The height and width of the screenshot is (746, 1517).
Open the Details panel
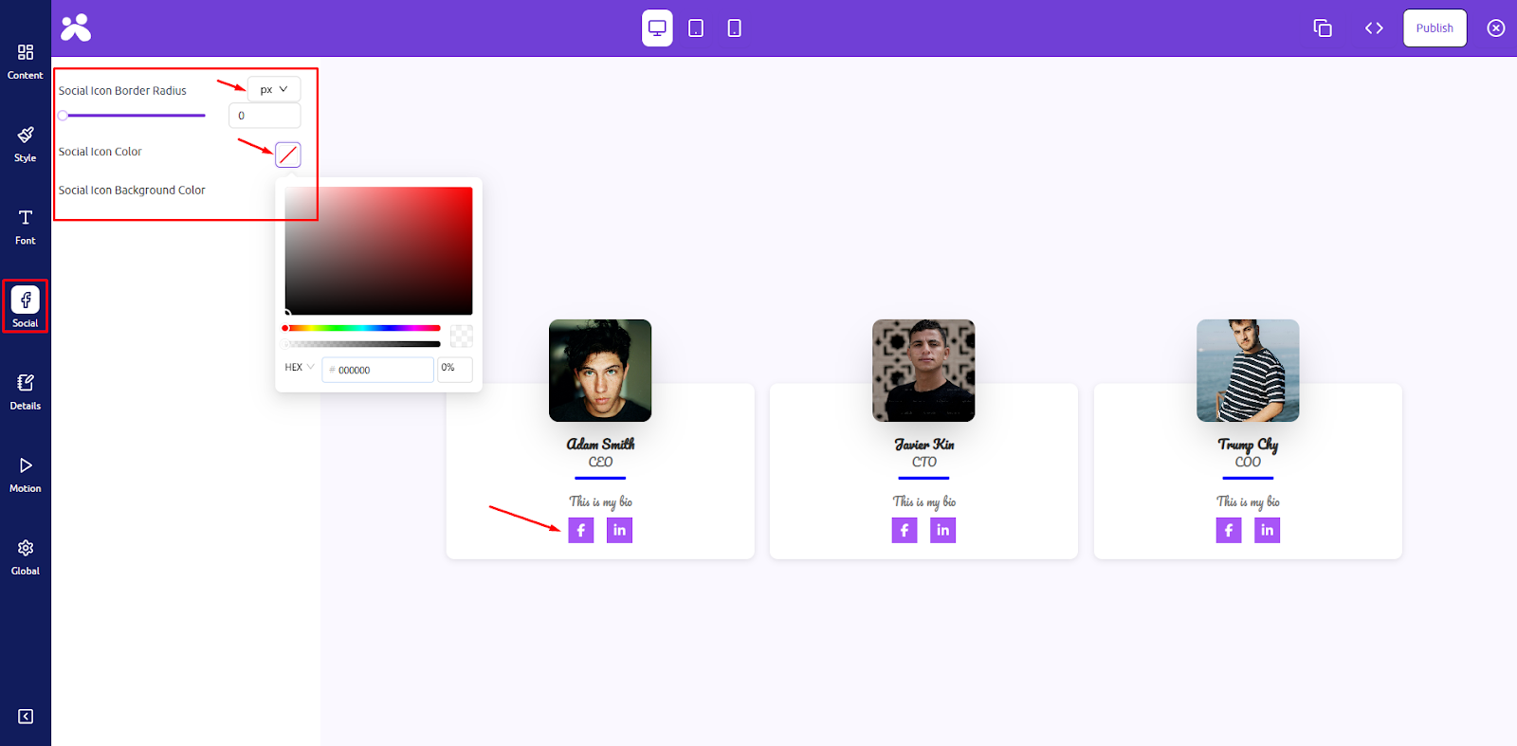[x=26, y=391]
